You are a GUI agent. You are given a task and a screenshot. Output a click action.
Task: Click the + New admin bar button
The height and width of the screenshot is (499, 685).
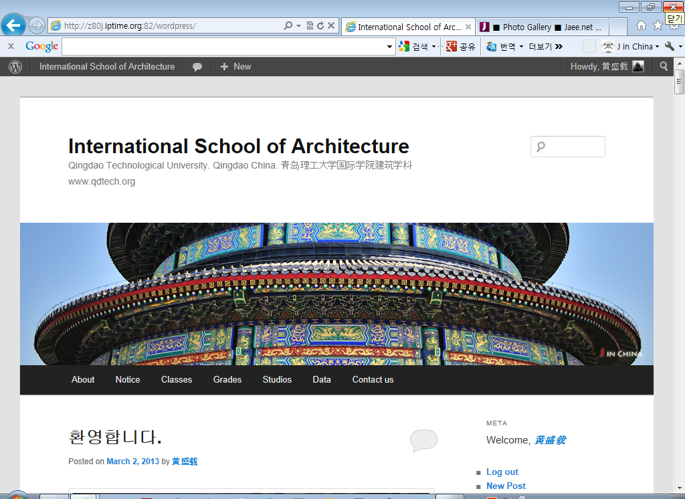click(235, 67)
